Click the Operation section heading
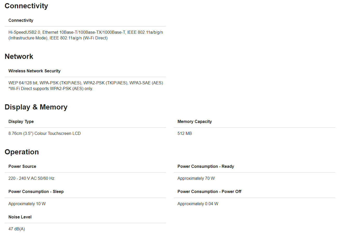Viewport: 340px width, 234px height. [22, 152]
